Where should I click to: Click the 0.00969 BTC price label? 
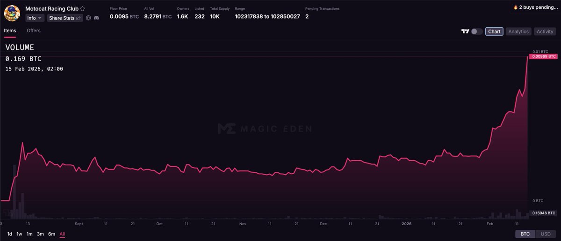click(543, 56)
